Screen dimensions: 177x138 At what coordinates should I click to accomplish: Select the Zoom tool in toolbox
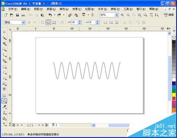pyautogui.click(x=4, y=49)
